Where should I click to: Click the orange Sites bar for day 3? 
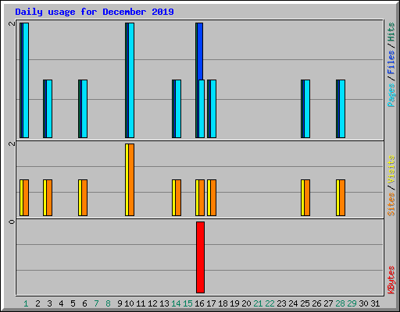pos(49,197)
